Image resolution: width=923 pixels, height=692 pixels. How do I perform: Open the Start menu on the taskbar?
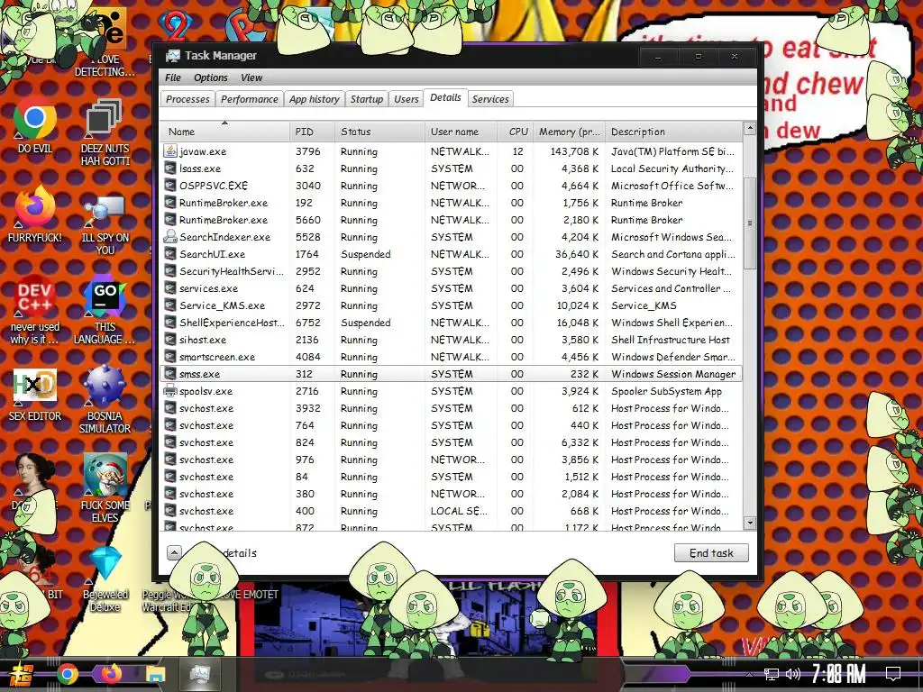(x=22, y=674)
